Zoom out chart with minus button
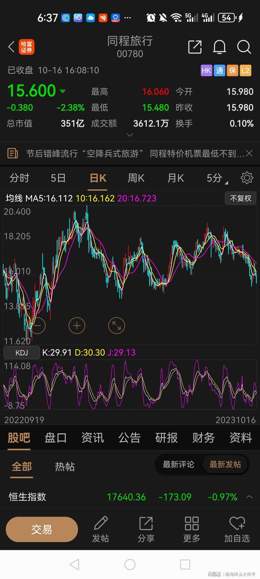This screenshot has height=579, width=260. [x=37, y=326]
